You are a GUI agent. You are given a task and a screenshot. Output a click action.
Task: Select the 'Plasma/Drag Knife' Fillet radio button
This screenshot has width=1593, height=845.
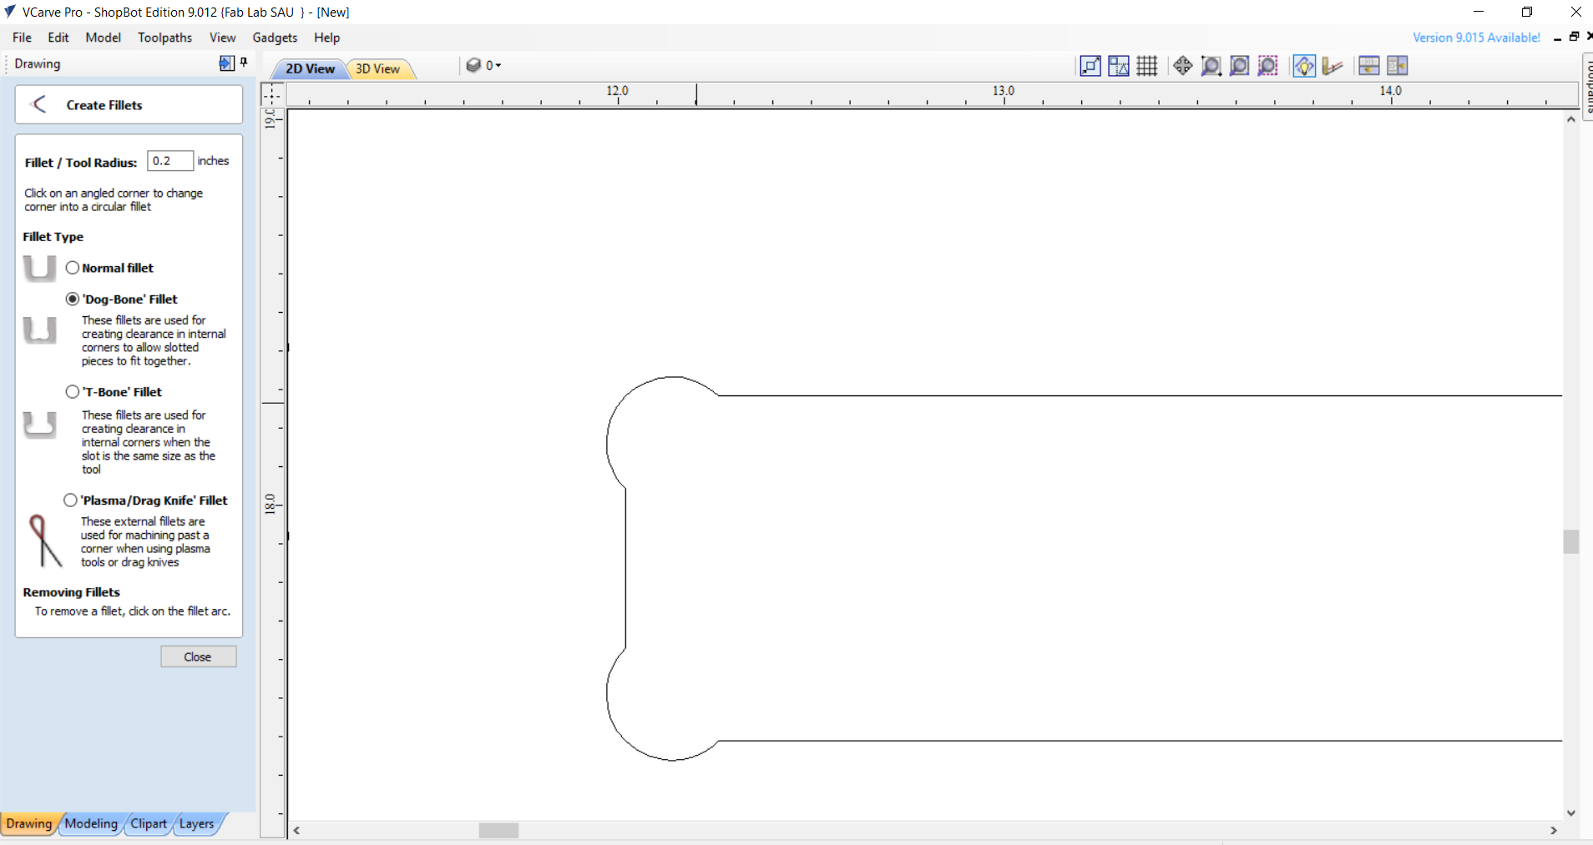(x=70, y=500)
